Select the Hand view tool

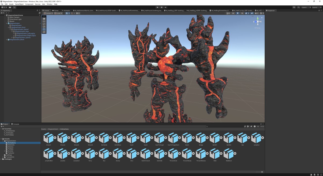point(44,19)
